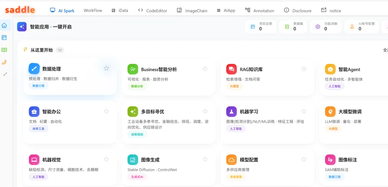388x187 pixels.
Task: Toggle favorite star on 机器视觉 card
Action: pos(106,159)
